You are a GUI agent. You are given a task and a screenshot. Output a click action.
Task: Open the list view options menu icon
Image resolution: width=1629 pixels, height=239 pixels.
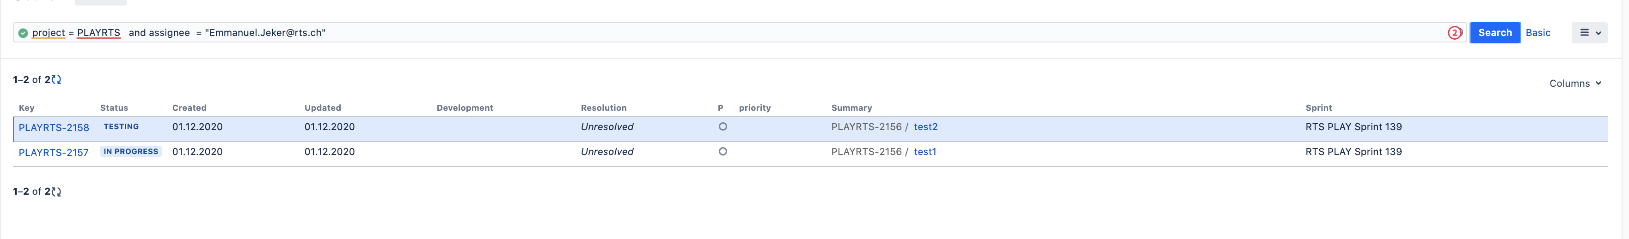tap(1584, 33)
